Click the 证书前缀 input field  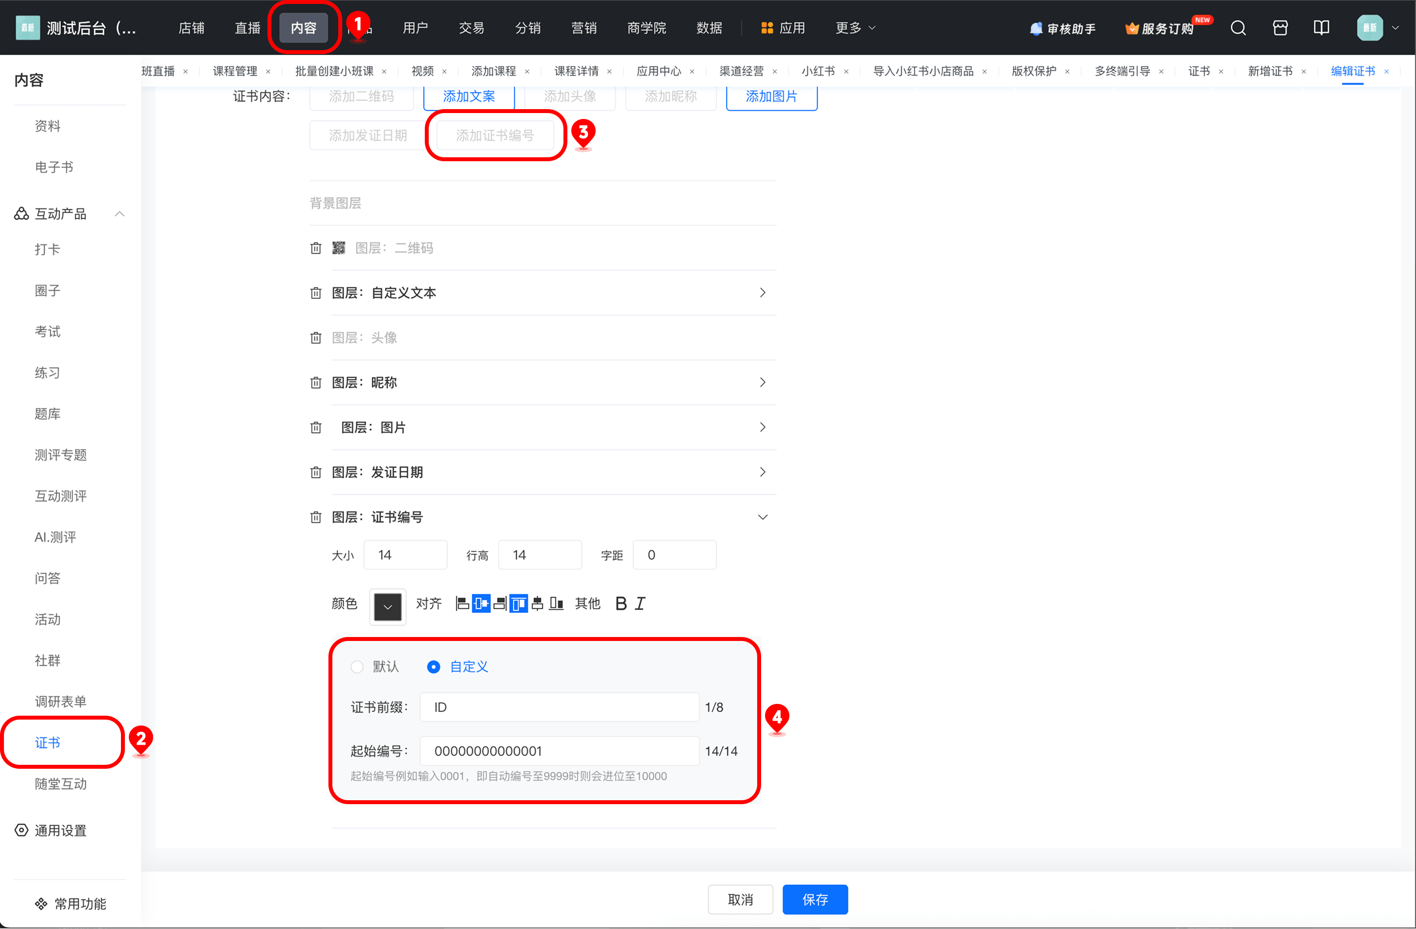[559, 707]
